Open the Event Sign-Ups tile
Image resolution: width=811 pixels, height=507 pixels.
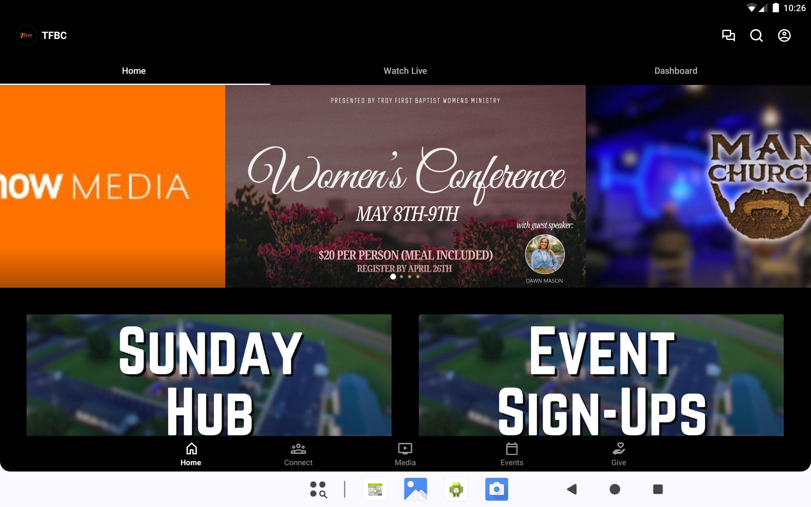click(x=601, y=375)
